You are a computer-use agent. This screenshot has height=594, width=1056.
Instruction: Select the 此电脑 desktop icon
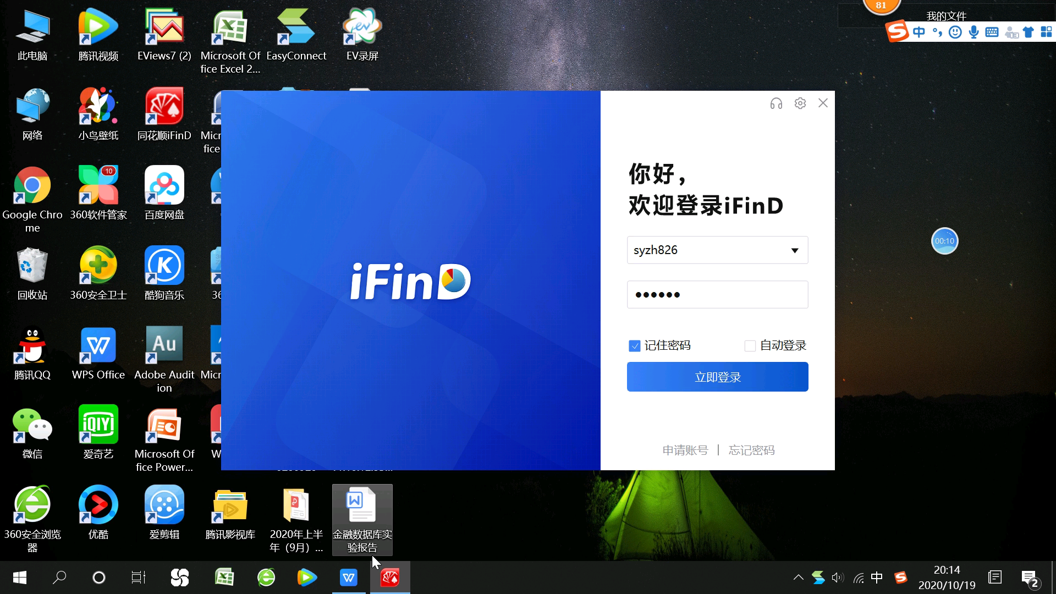(32, 34)
